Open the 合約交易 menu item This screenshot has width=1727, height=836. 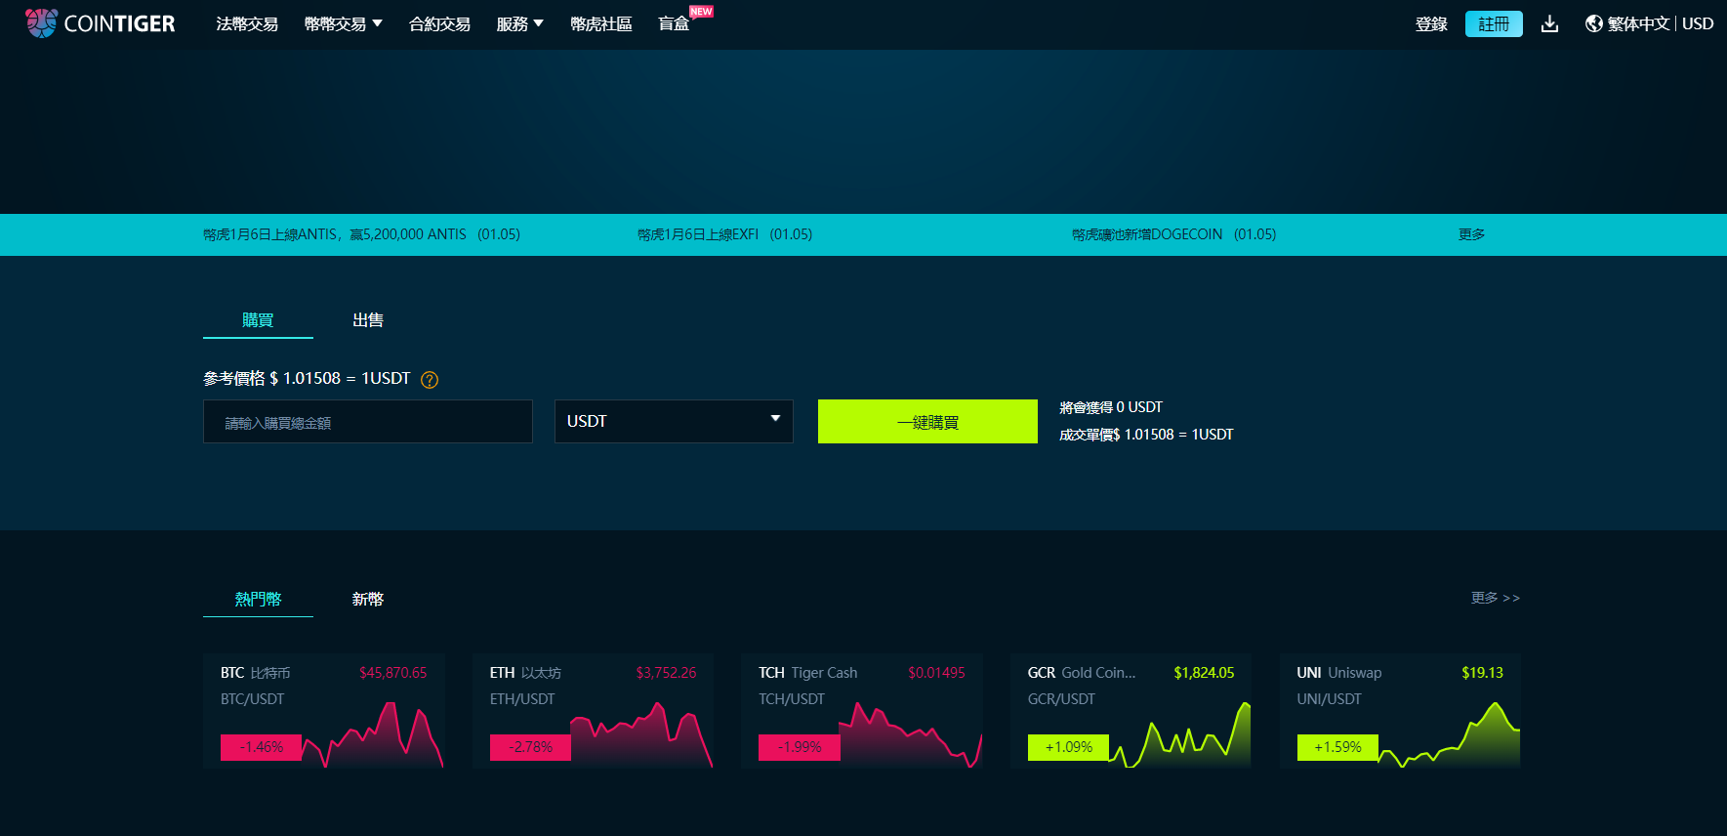439,23
